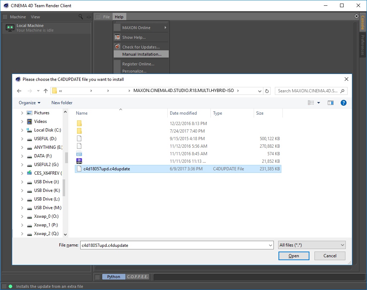
Task: Click the search magnifier in dialog search box
Action: 343,91
